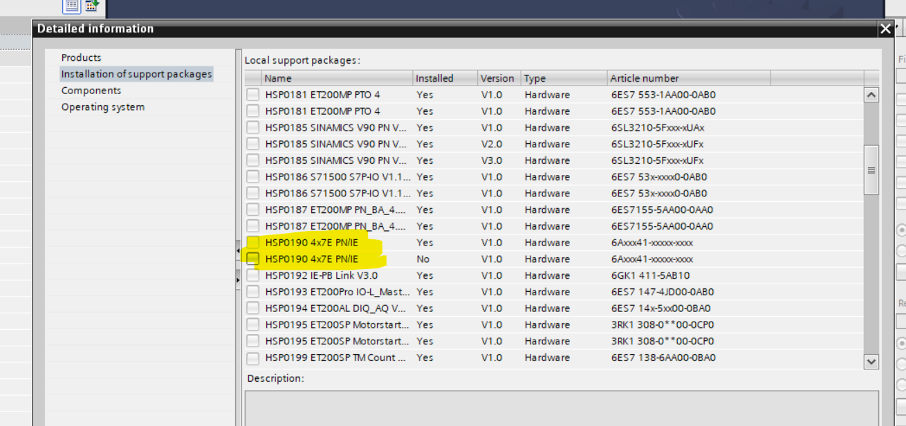
Task: Close the Detailed information dialog
Action: click(886, 28)
